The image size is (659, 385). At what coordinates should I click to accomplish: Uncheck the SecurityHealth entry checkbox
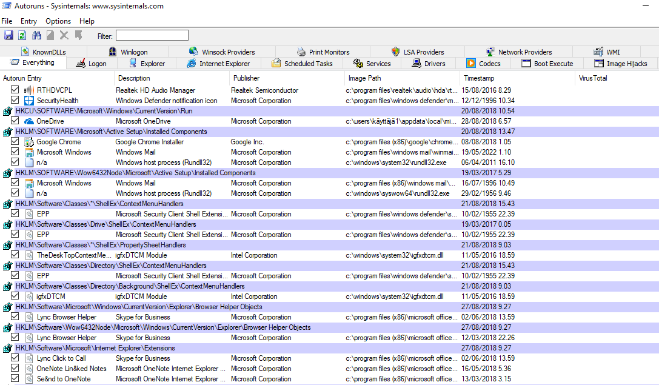tap(15, 100)
